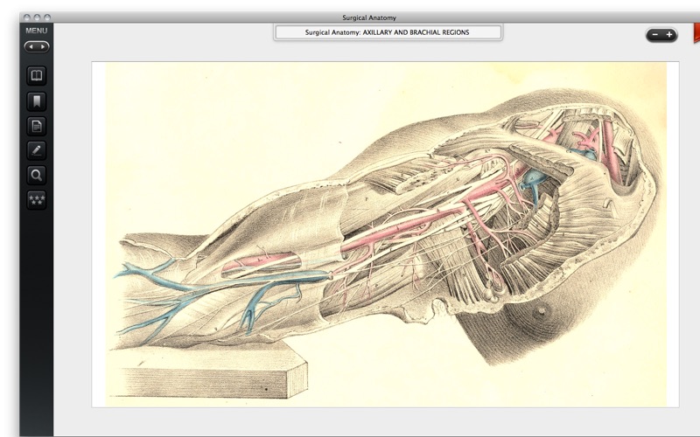Go to previous page with left arrow

(x=31, y=47)
